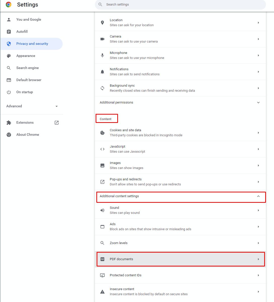Click the Cookies and site data icon
This screenshot has height=302, width=274.
pos(102,133)
